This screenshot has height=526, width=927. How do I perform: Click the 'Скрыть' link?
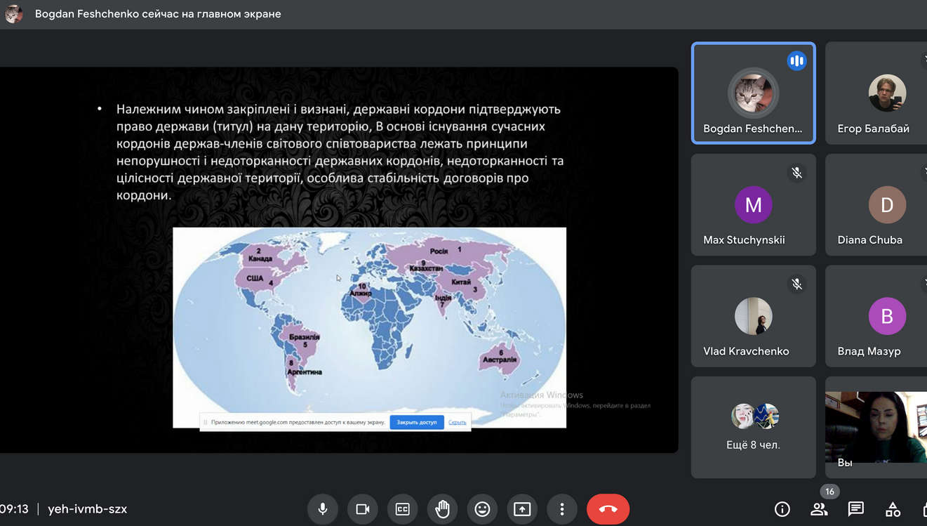point(457,422)
